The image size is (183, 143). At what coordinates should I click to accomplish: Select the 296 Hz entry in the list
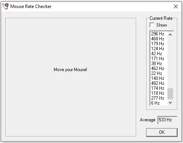tap(159, 34)
